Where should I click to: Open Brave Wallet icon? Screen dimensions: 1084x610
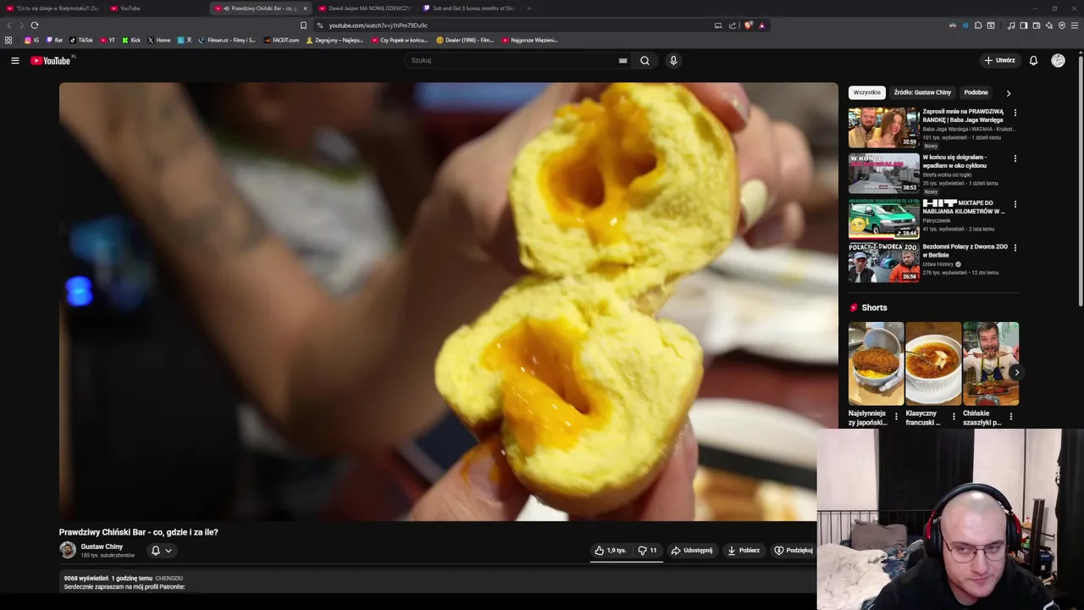coord(1037,25)
